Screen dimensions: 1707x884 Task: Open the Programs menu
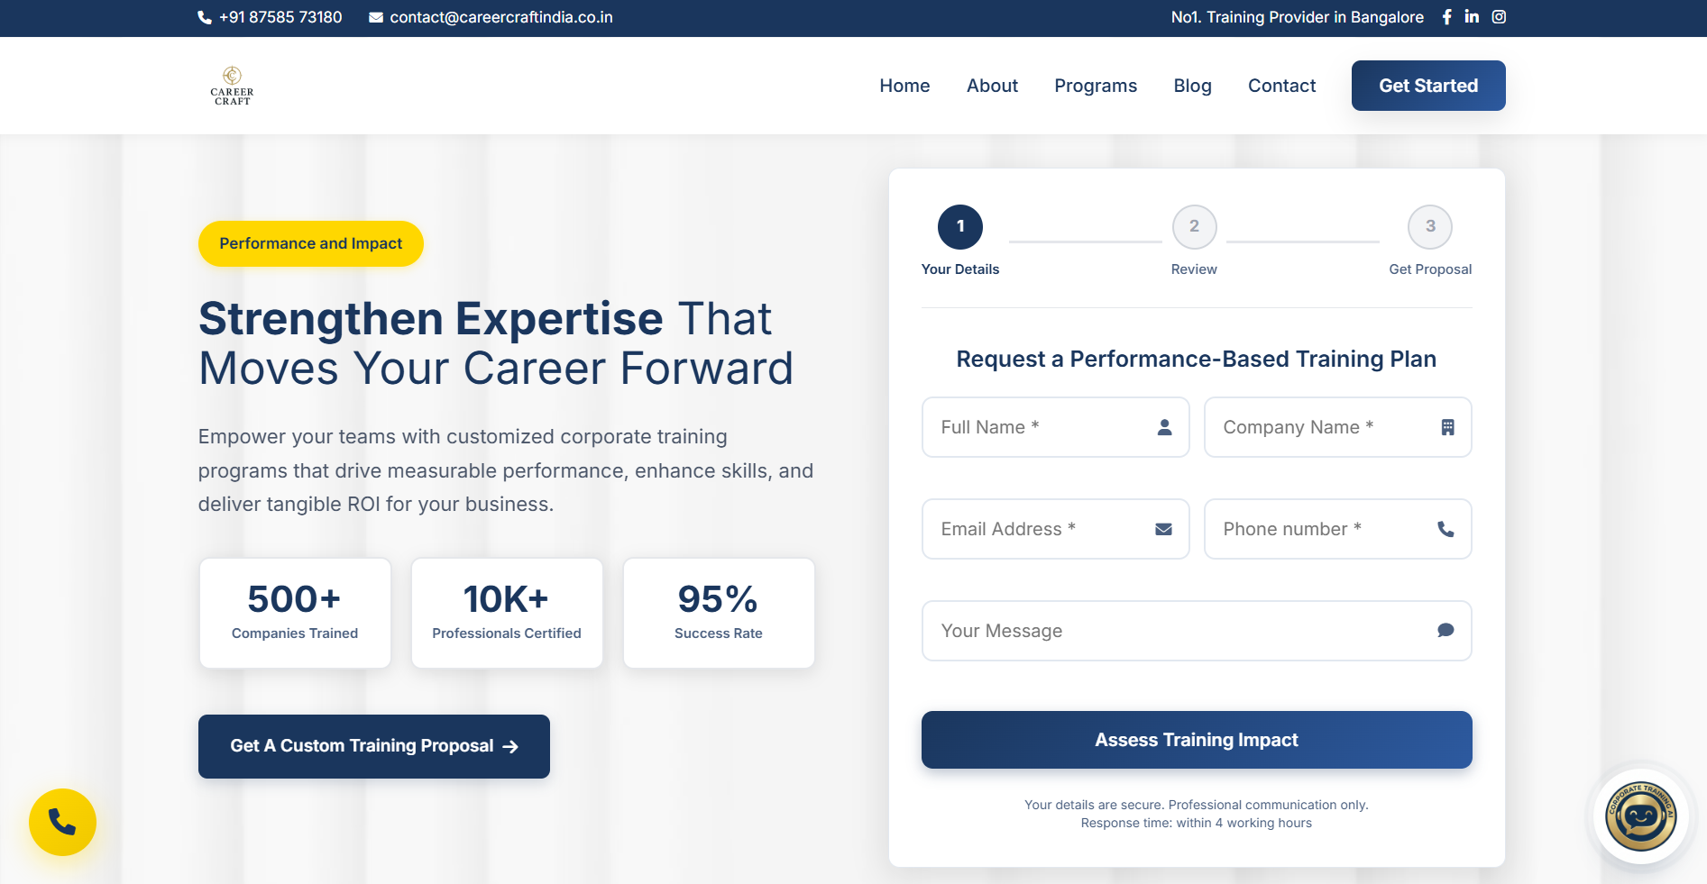click(x=1096, y=86)
